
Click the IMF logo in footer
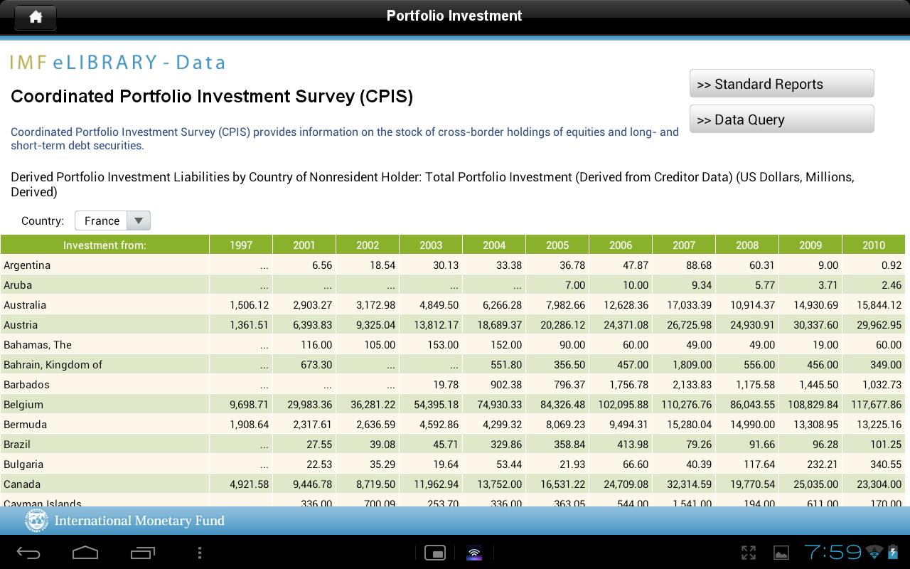pyautogui.click(x=36, y=521)
